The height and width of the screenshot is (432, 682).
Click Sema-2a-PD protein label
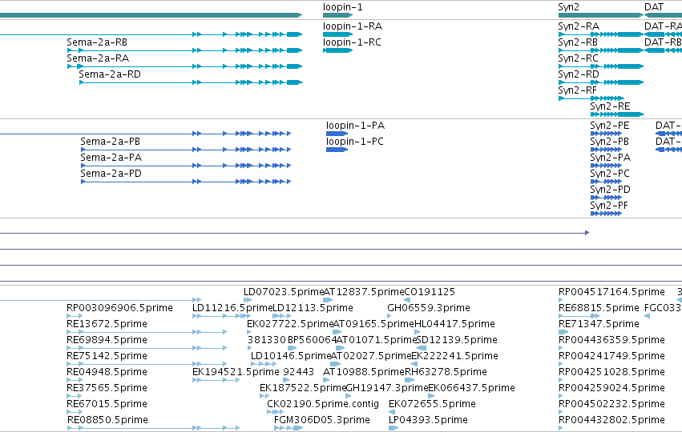point(111,174)
